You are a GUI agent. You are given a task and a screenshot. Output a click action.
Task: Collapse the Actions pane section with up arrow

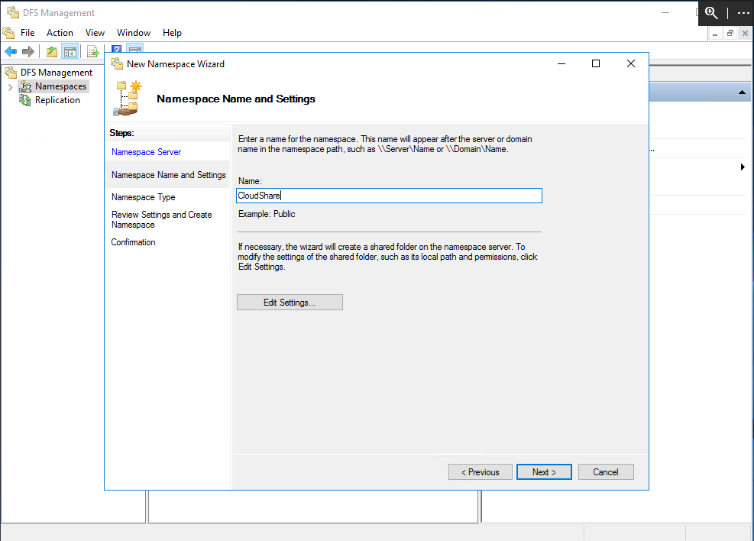(742, 92)
